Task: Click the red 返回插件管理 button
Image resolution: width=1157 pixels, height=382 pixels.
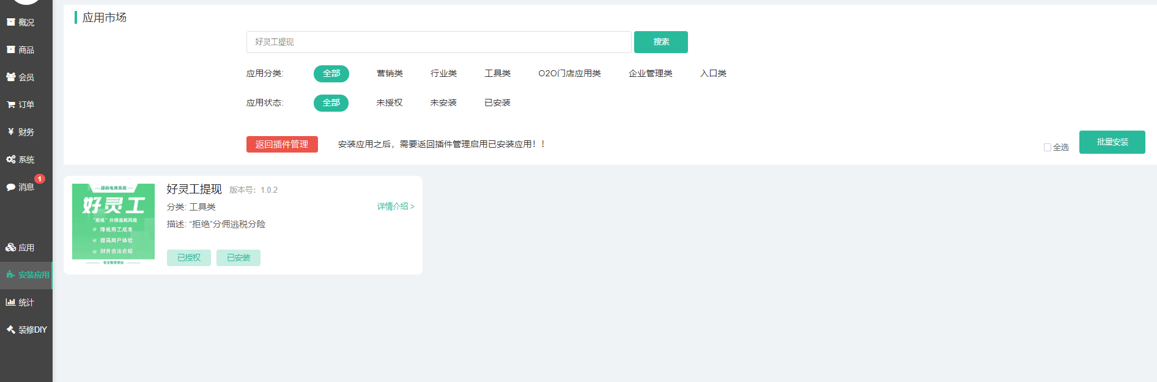Action: pyautogui.click(x=282, y=144)
